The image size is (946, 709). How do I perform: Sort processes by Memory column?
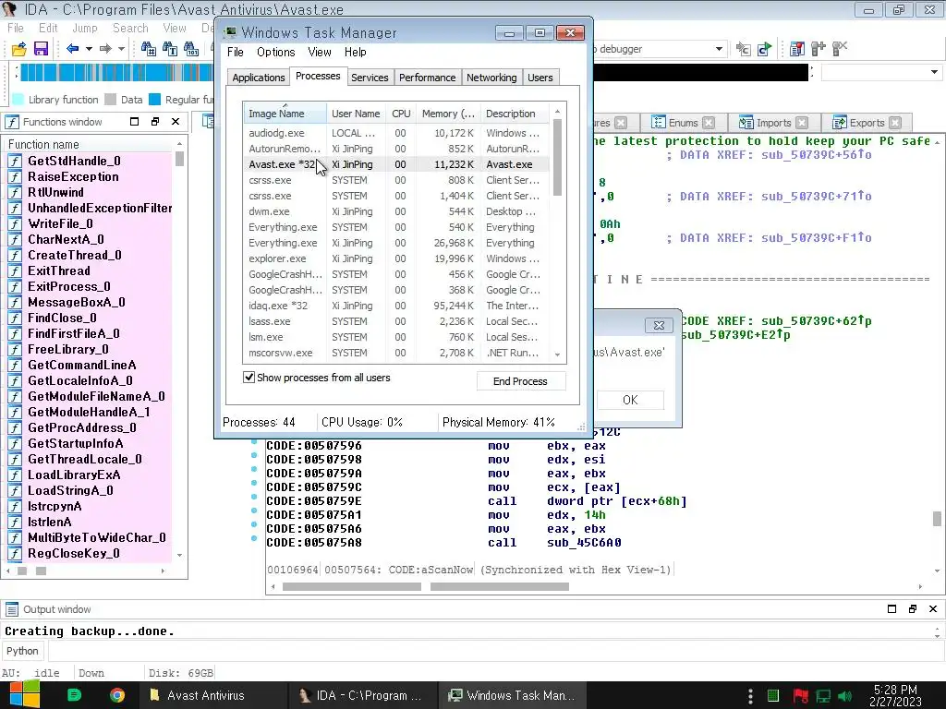coord(448,114)
